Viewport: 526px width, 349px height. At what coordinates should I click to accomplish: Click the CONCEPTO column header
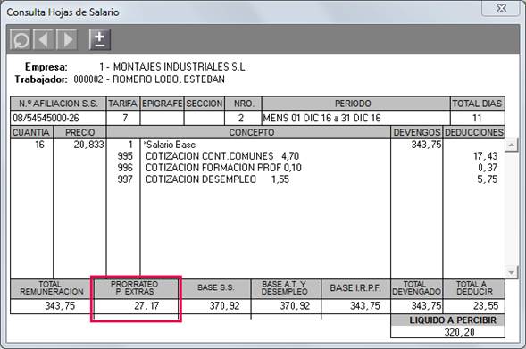pyautogui.click(x=248, y=132)
